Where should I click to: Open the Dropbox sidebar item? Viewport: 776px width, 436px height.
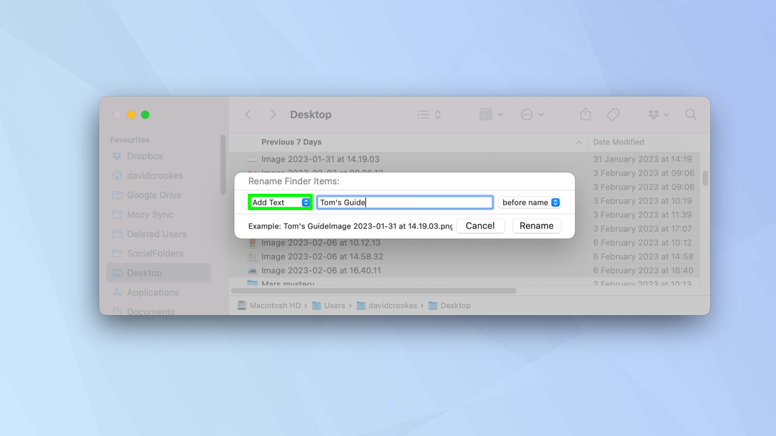[144, 156]
